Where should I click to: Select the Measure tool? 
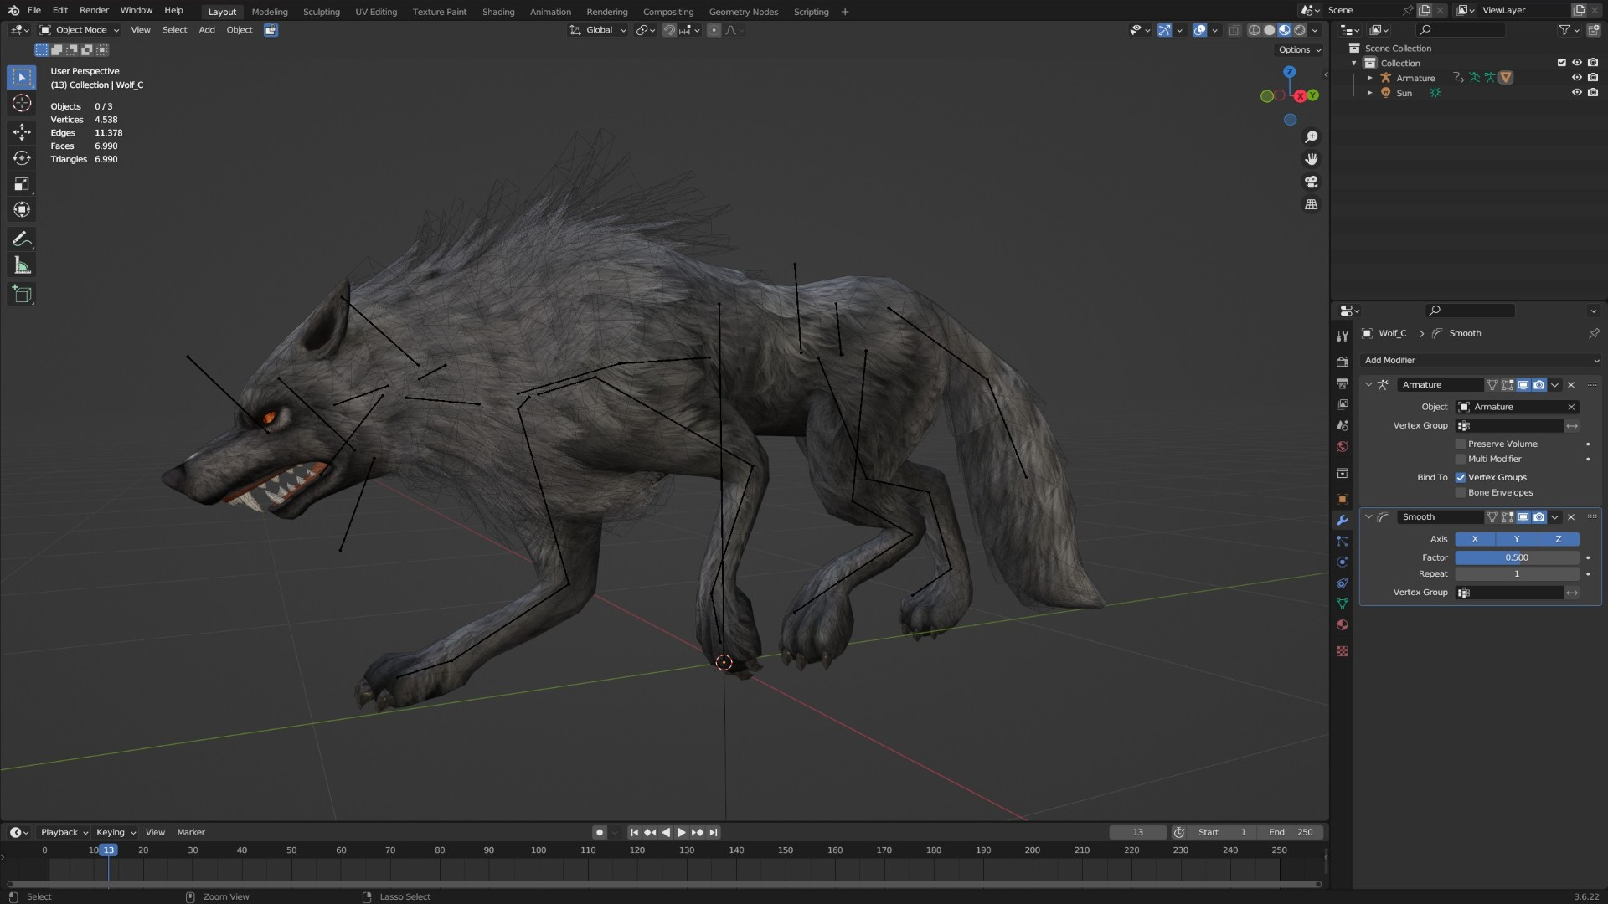pos(22,266)
